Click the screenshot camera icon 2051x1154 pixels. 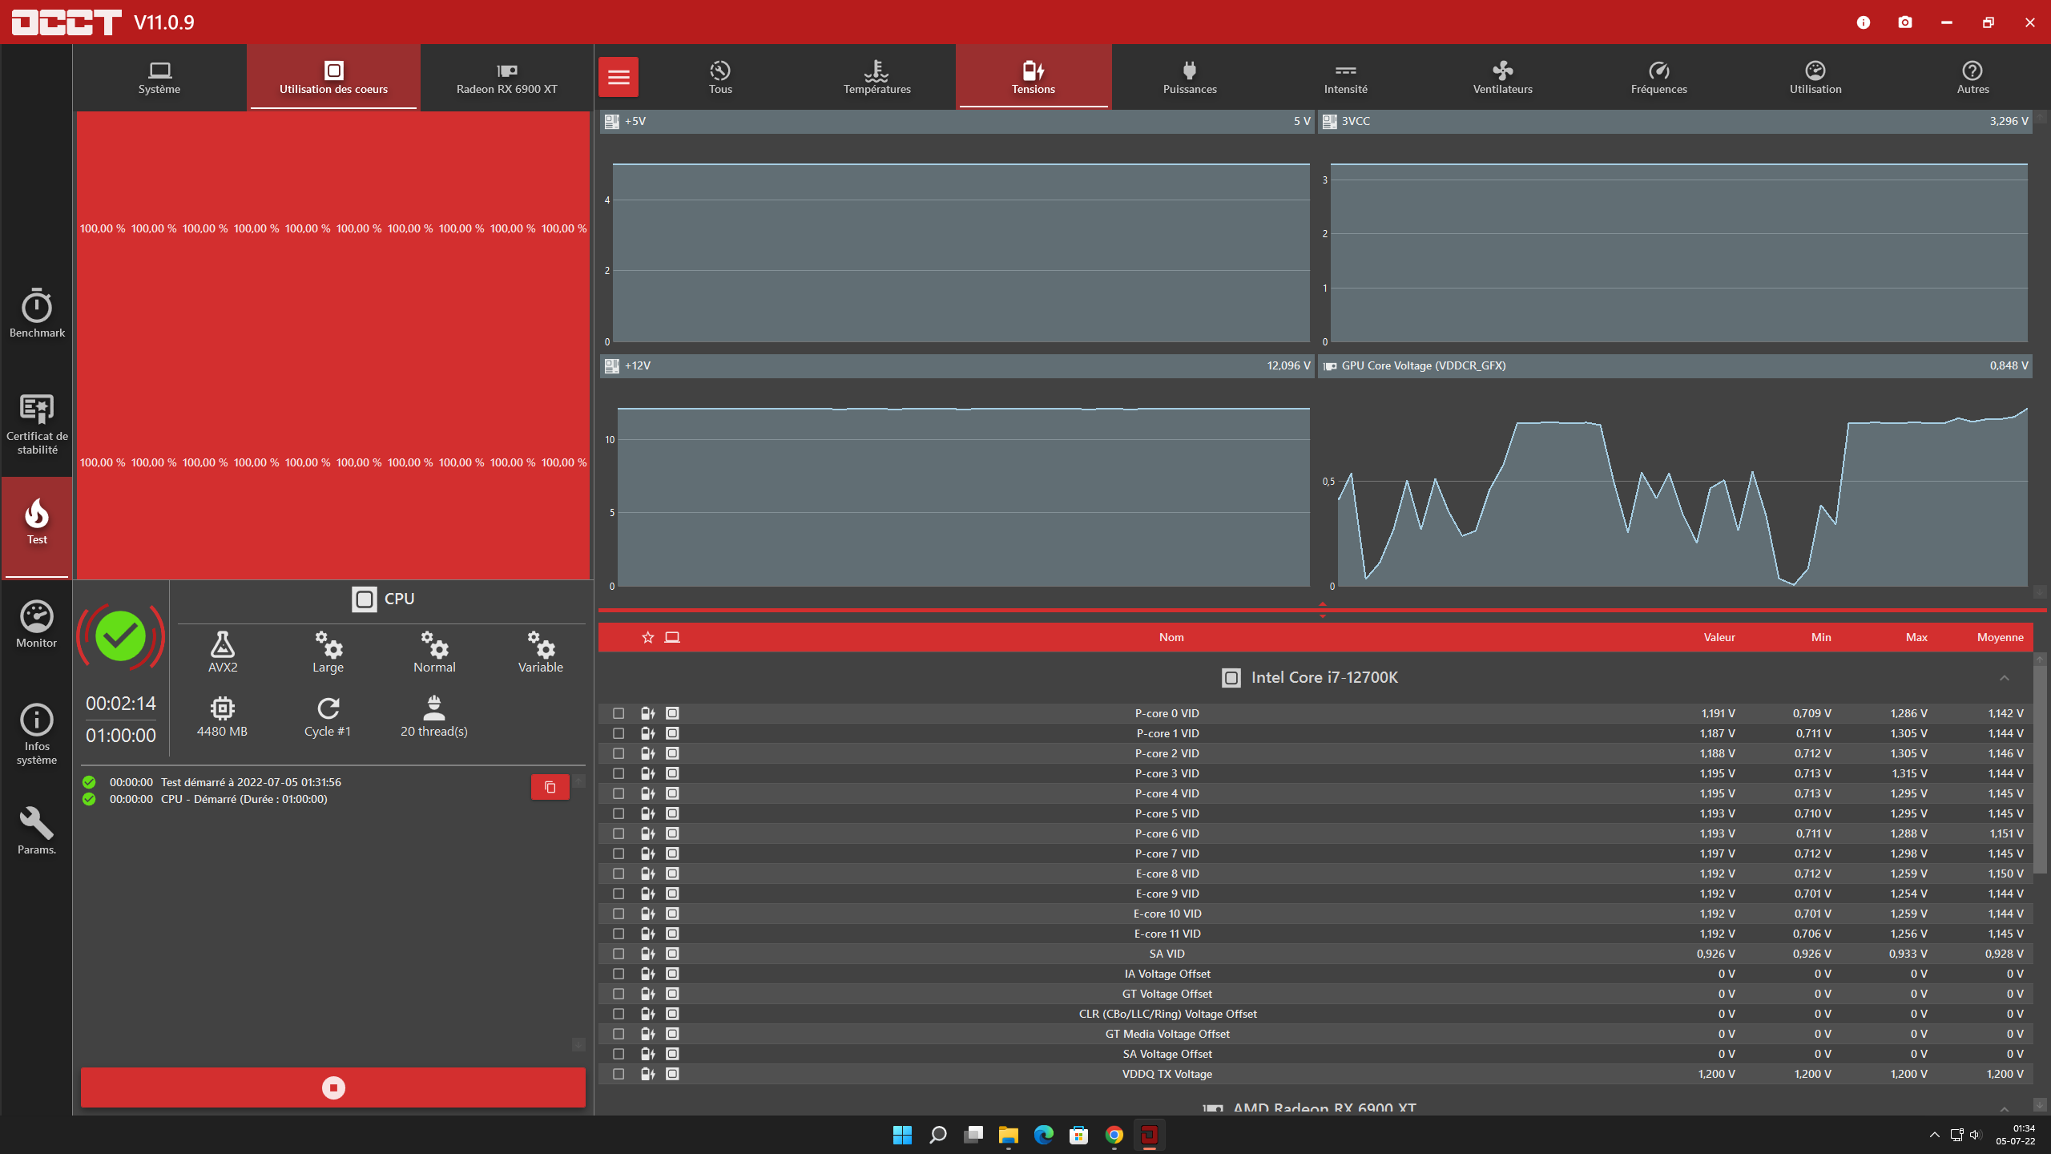click(1905, 22)
